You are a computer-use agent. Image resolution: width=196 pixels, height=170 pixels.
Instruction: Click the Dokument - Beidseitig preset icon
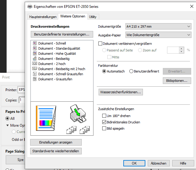pyautogui.click(x=34, y=58)
